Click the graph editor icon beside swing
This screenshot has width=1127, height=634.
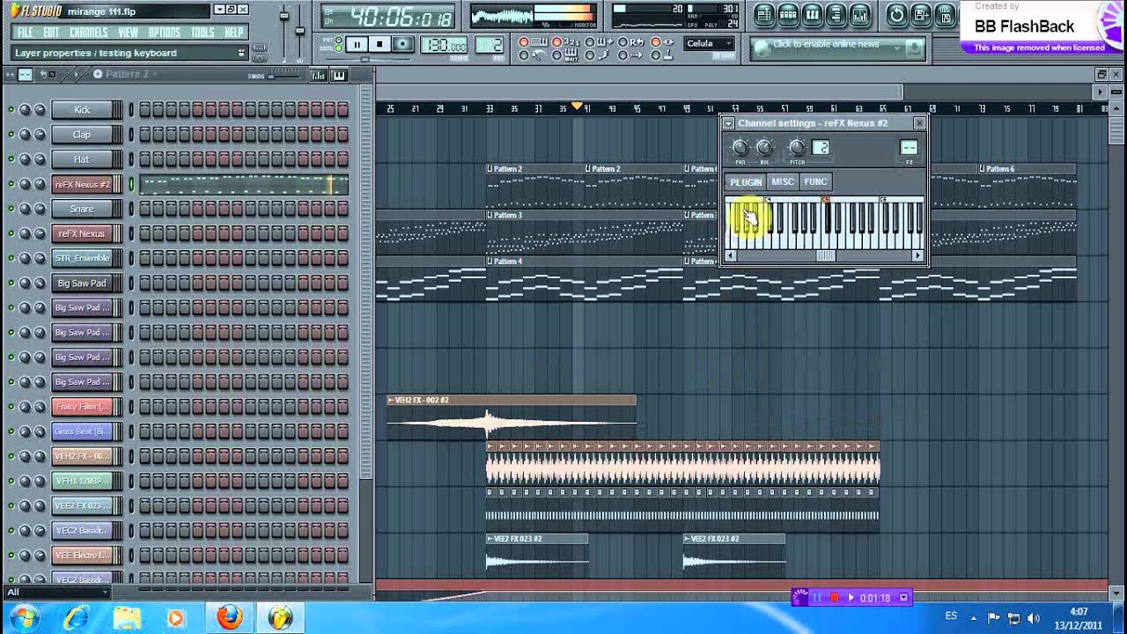click(319, 76)
